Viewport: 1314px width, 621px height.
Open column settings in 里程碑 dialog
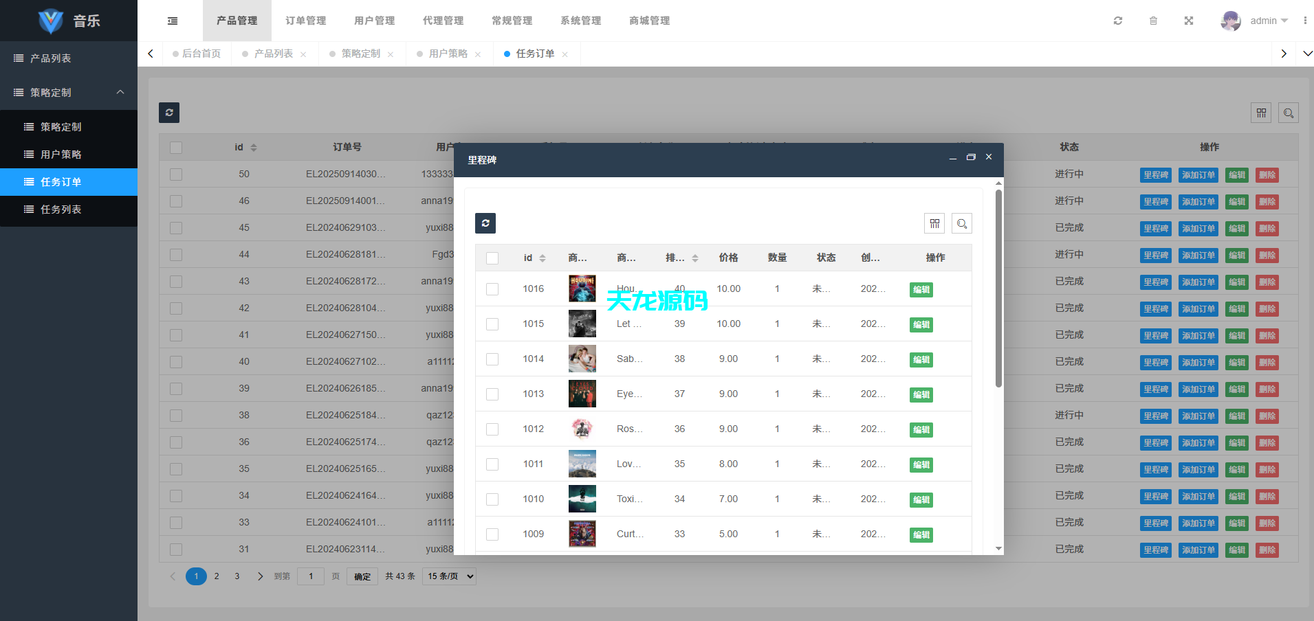pyautogui.click(x=934, y=223)
